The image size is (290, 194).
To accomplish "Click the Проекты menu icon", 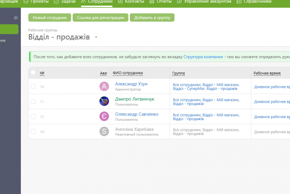I will [x=26, y=2].
